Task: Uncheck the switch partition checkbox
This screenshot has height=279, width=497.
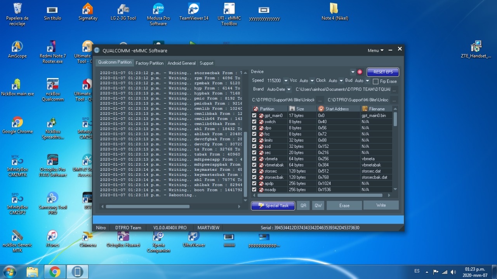Action: [254, 122]
